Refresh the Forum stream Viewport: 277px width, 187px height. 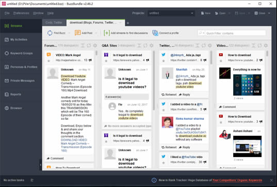[x=89, y=45]
